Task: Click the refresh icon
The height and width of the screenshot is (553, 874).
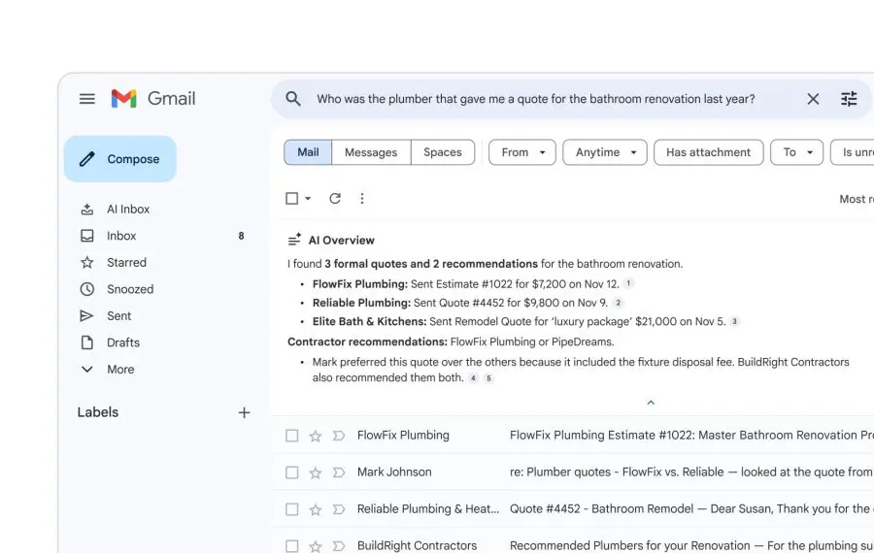Action: tap(335, 199)
